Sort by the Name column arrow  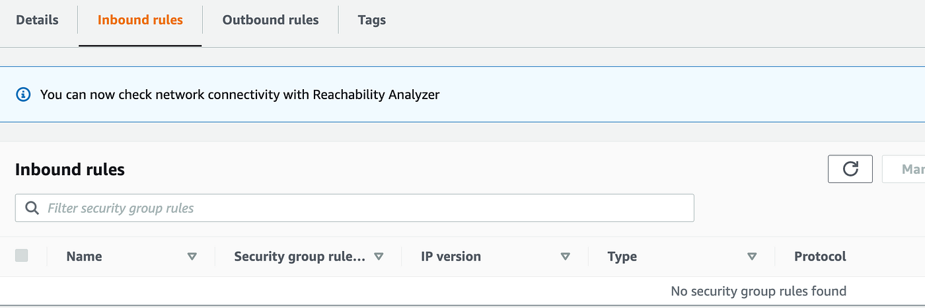coord(192,256)
